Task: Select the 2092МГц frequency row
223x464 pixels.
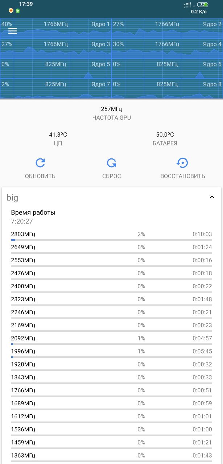Action: click(x=111, y=339)
